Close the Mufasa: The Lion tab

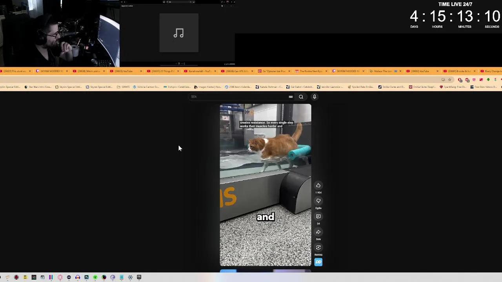point(400,71)
